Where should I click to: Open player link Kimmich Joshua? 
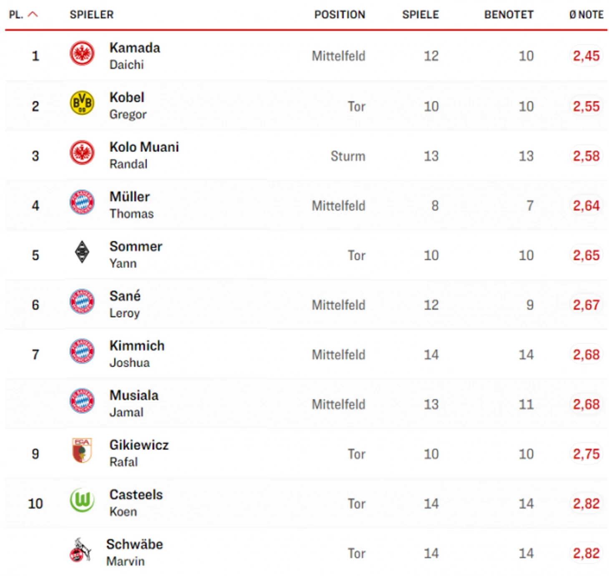point(137,354)
